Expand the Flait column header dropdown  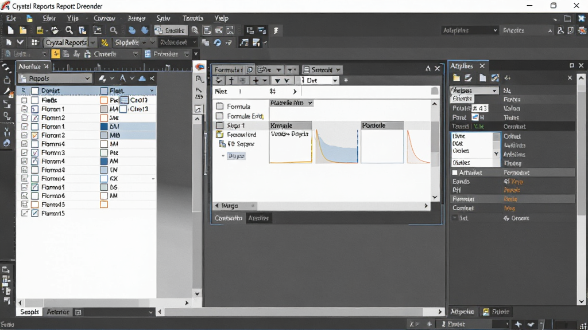coord(152,91)
